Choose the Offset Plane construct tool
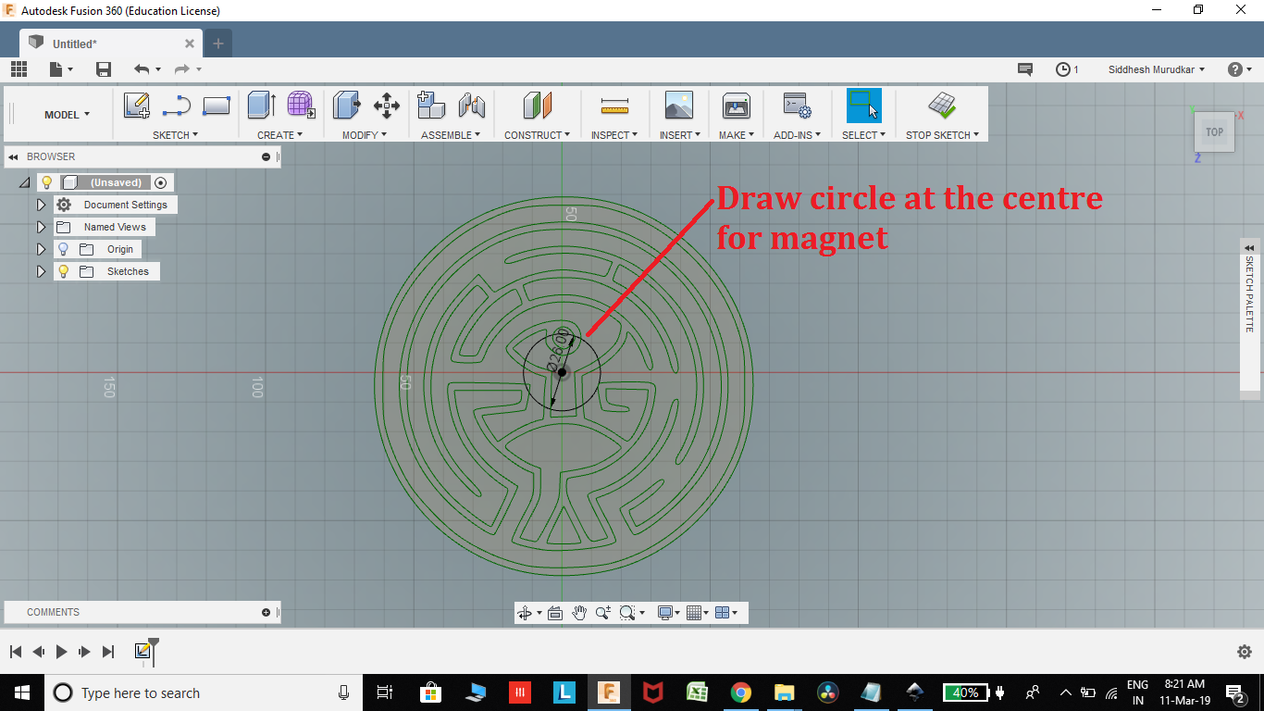Viewport: 1264px width, 711px height. click(x=538, y=105)
